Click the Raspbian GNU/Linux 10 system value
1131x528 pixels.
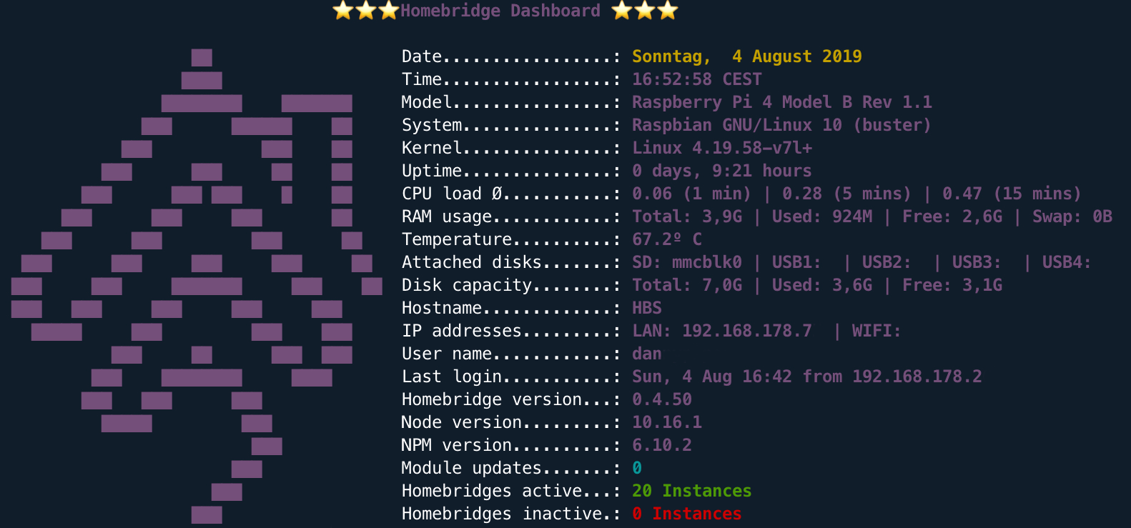point(781,125)
